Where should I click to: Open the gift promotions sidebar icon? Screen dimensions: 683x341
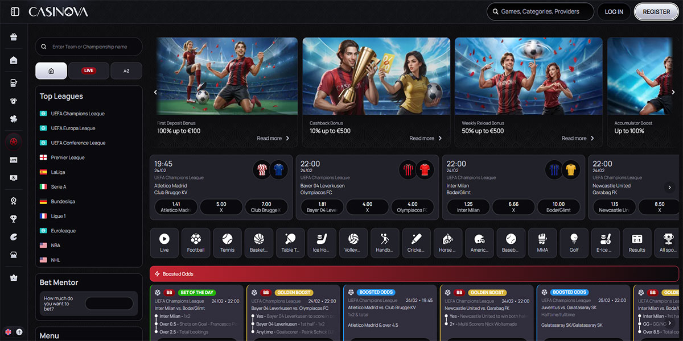[x=14, y=38]
